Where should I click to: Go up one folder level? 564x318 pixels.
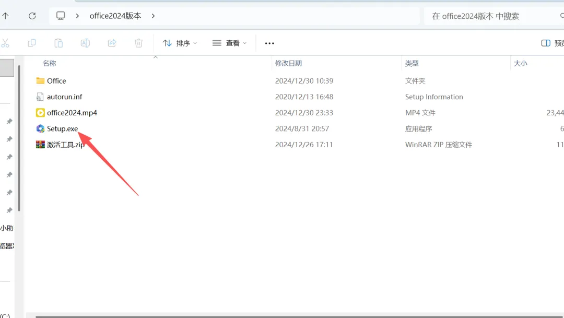[x=5, y=16]
